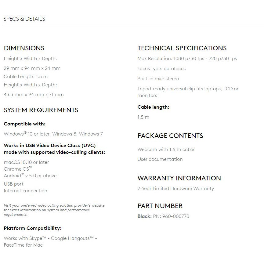Click the part number 960-000770 text
The height and width of the screenshot is (264, 264).
coord(175,216)
